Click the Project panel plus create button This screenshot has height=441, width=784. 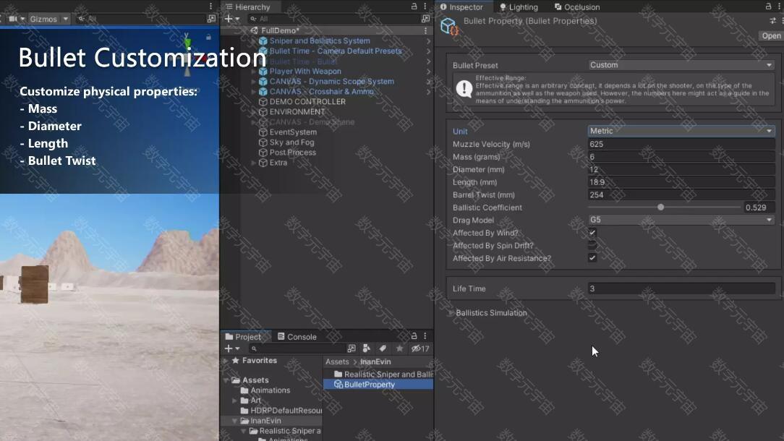(x=229, y=348)
